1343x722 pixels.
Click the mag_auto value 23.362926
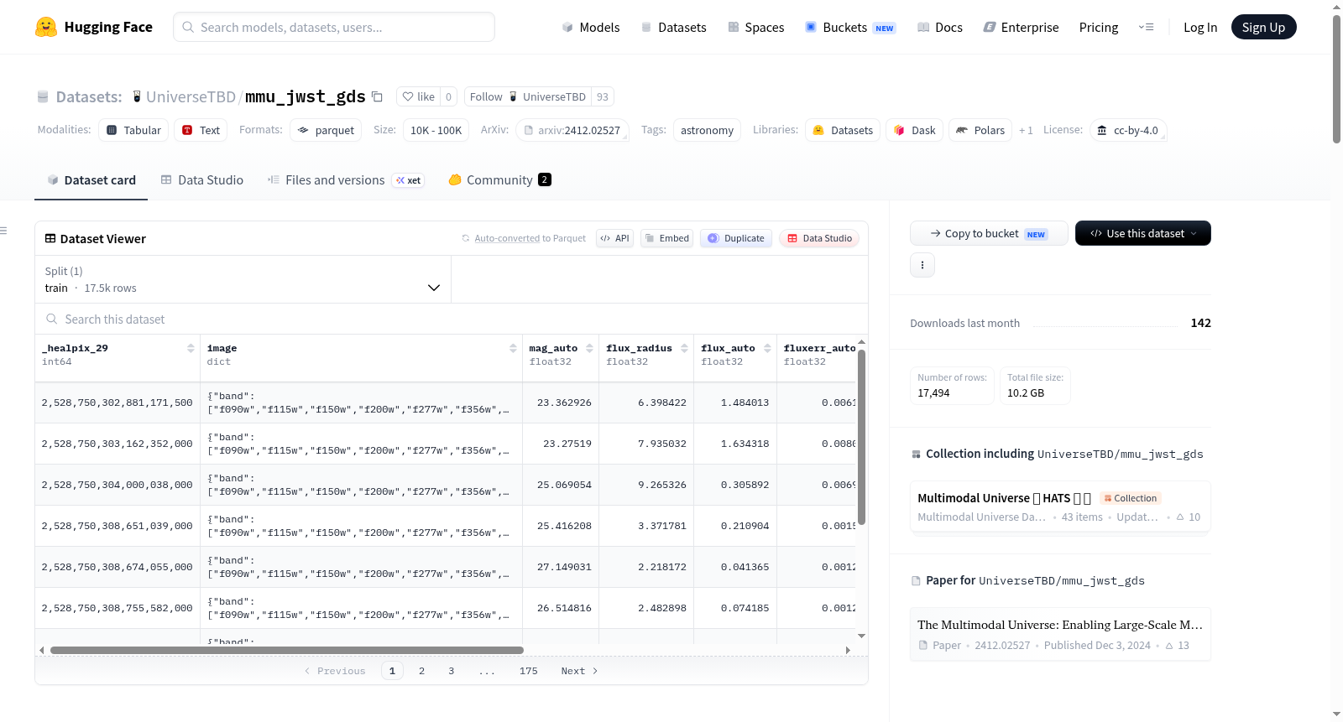pos(564,403)
